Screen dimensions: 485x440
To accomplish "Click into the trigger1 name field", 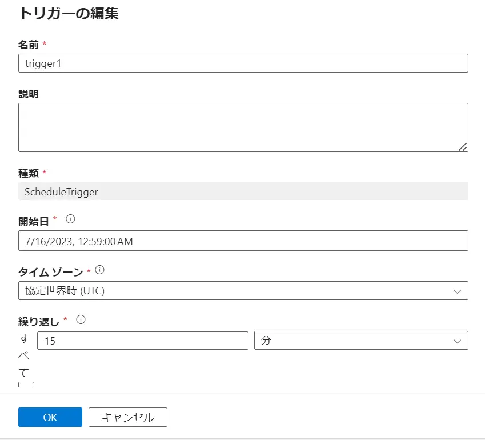I will click(243, 63).
